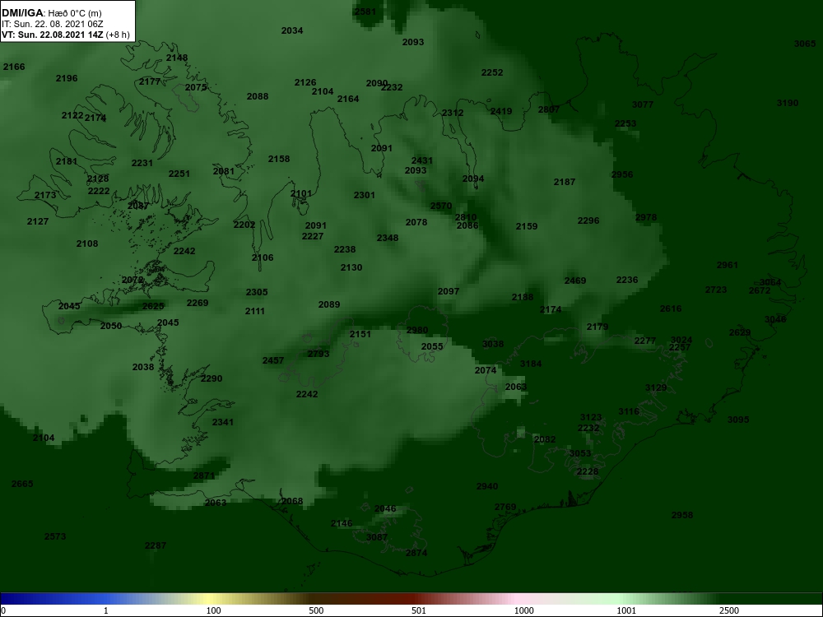
Task: Click the 100 label on the color scale
Action: point(213,610)
